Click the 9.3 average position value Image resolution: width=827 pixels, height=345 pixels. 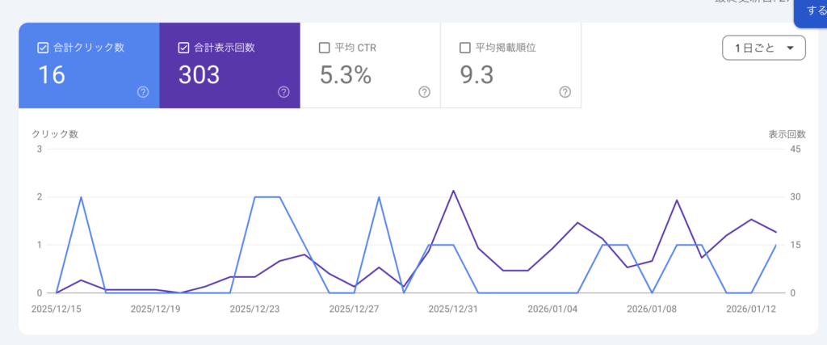tap(476, 75)
